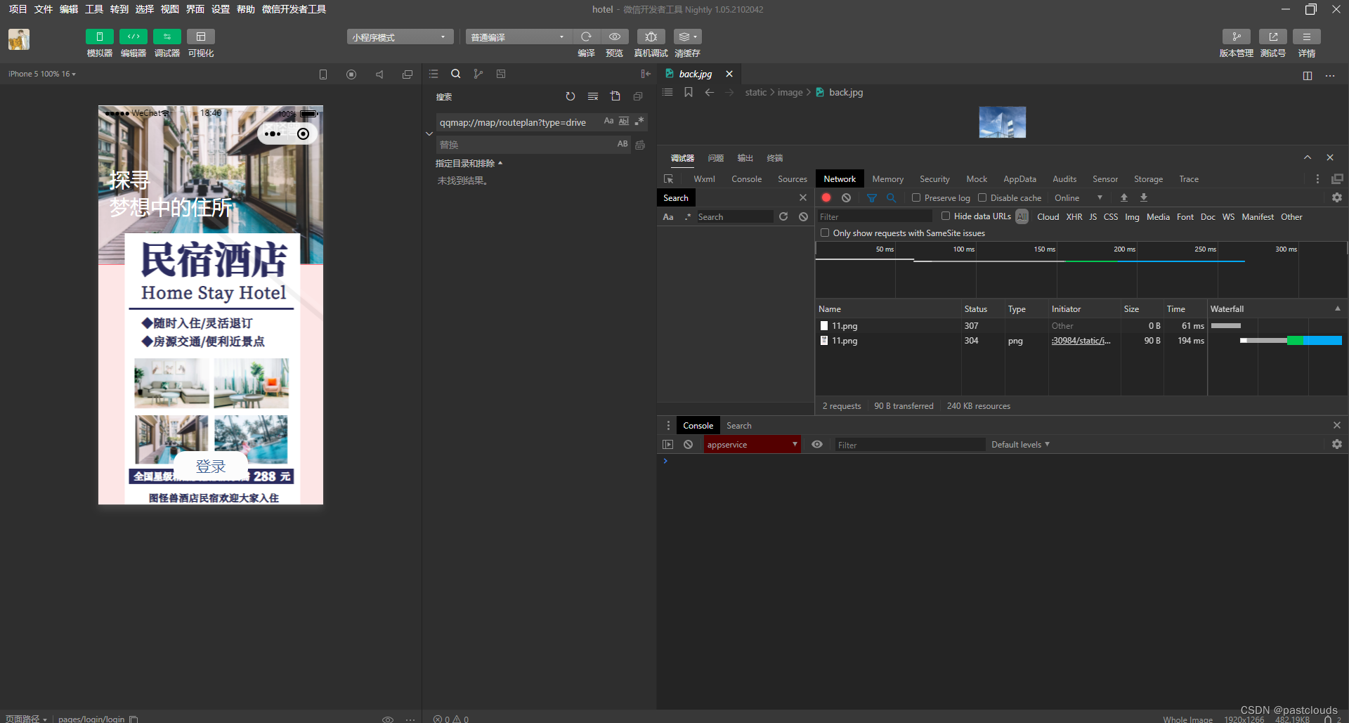Open version management

(x=1236, y=37)
